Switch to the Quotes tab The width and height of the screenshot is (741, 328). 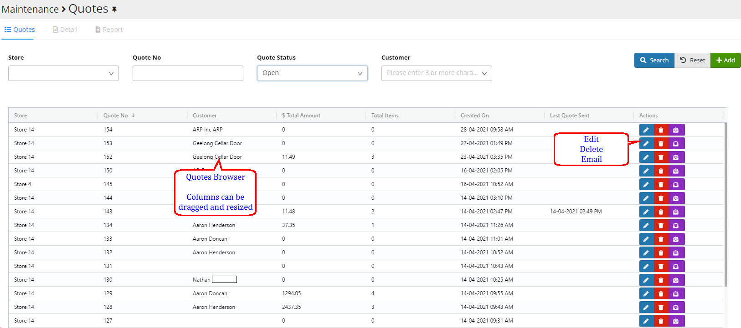coord(20,30)
